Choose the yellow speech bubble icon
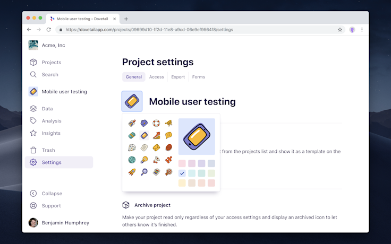Image resolution: width=391 pixels, height=244 pixels. click(x=168, y=135)
